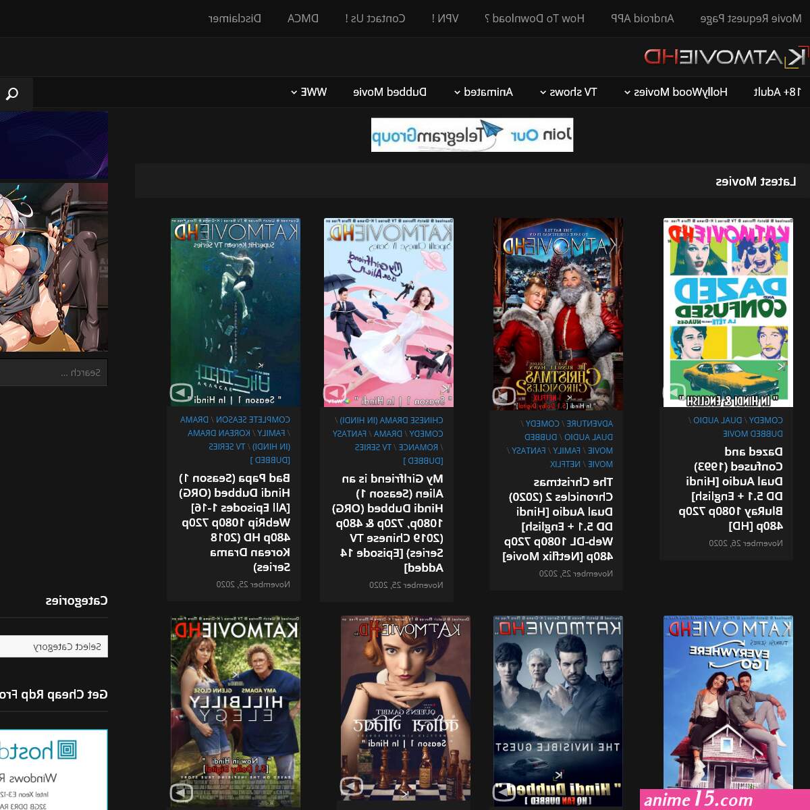Viewport: 810px width, 810px height.
Task: Open Bad Papa (Season 1) title link
Action: pyautogui.click(x=235, y=522)
